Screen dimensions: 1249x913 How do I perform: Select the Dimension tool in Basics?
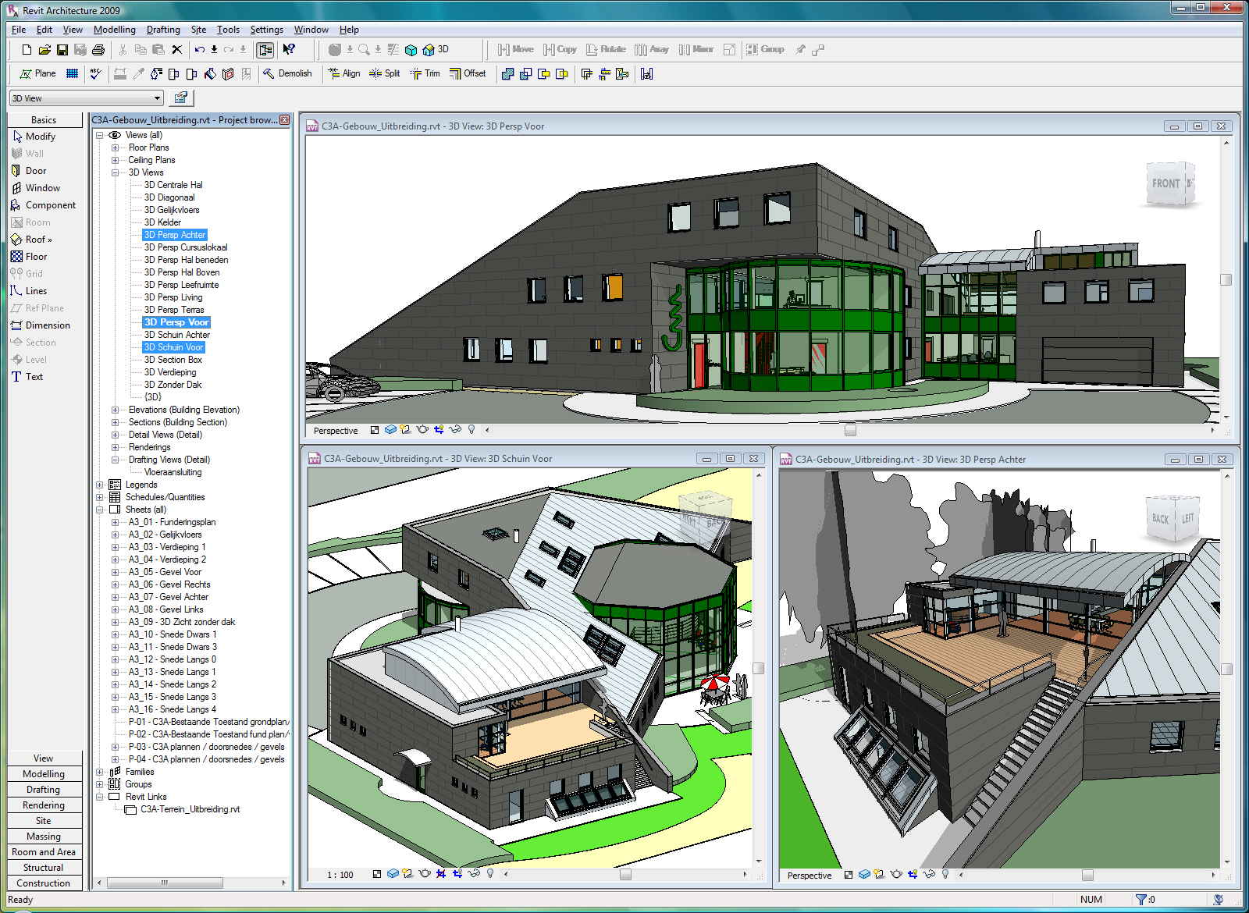tap(41, 325)
